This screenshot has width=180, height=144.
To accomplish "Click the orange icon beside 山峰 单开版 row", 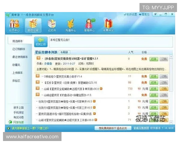I will click(x=38, y=88).
